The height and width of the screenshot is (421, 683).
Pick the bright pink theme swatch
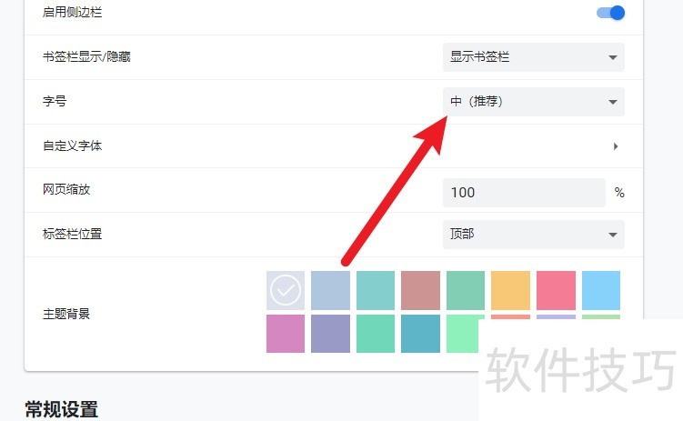coord(556,290)
